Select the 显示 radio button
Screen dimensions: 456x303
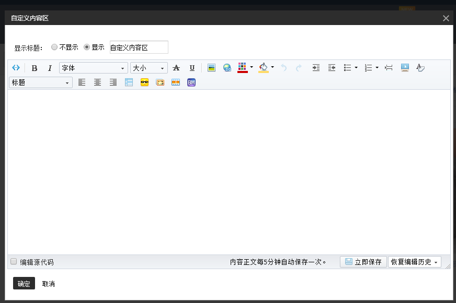87,47
